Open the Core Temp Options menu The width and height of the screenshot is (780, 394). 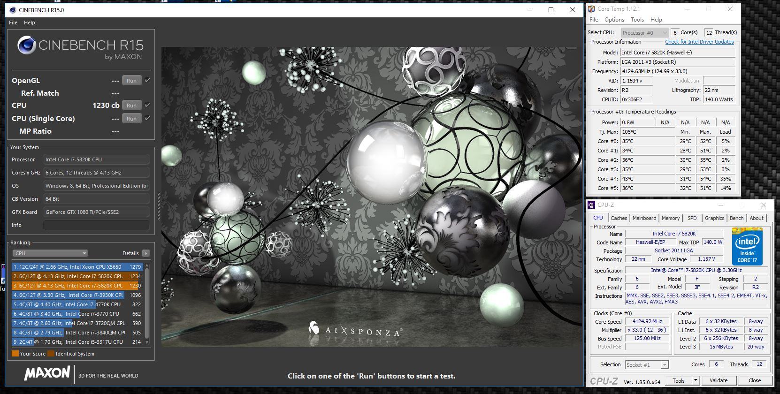click(x=614, y=20)
